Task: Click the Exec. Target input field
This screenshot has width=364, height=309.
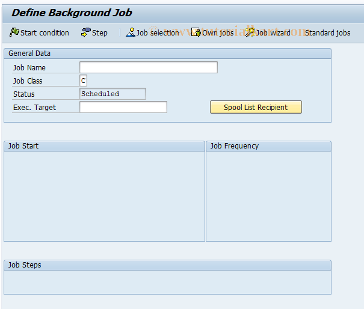Action: coord(123,107)
